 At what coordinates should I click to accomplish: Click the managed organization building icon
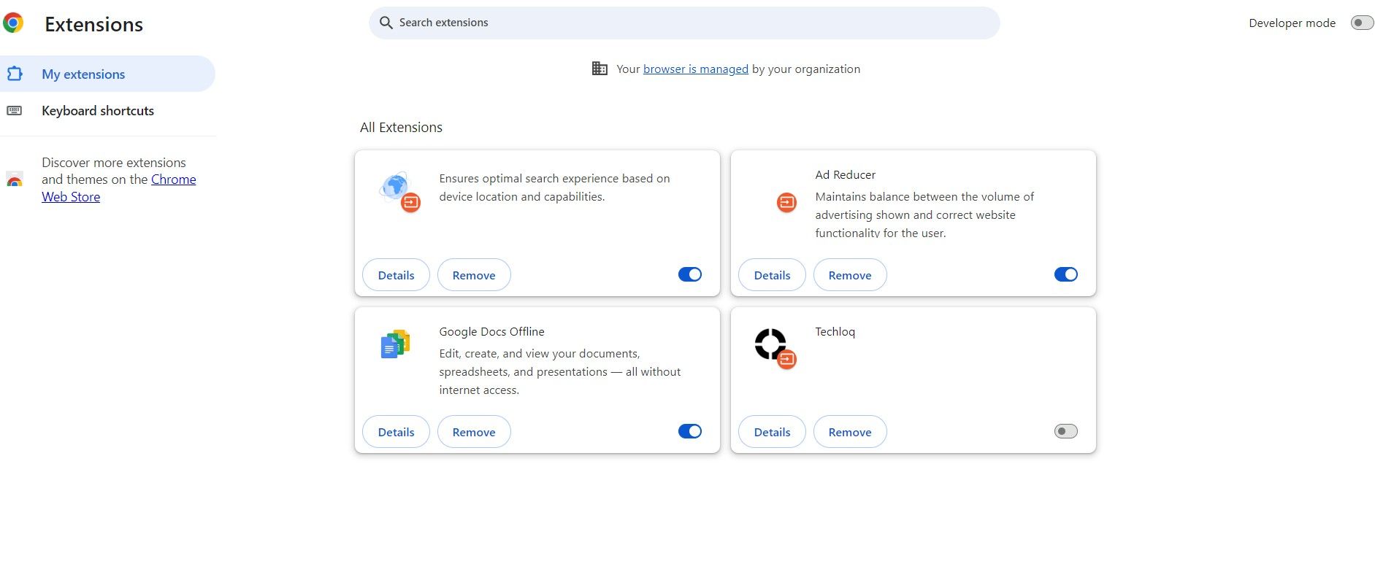coord(600,69)
